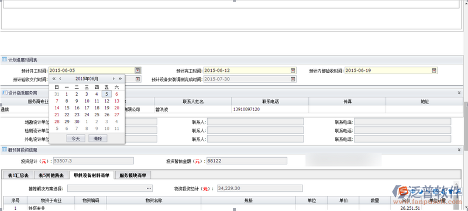Switch to 表1汇总表 tab

point(18,175)
